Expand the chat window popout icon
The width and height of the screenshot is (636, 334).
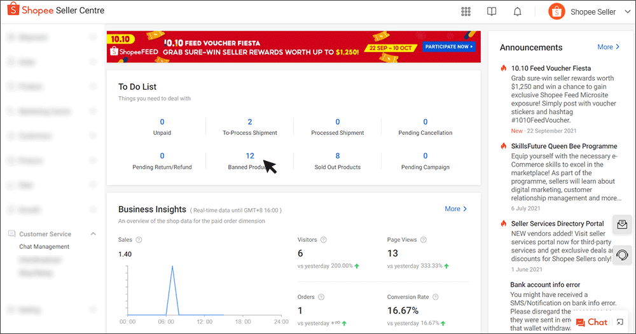point(620,323)
